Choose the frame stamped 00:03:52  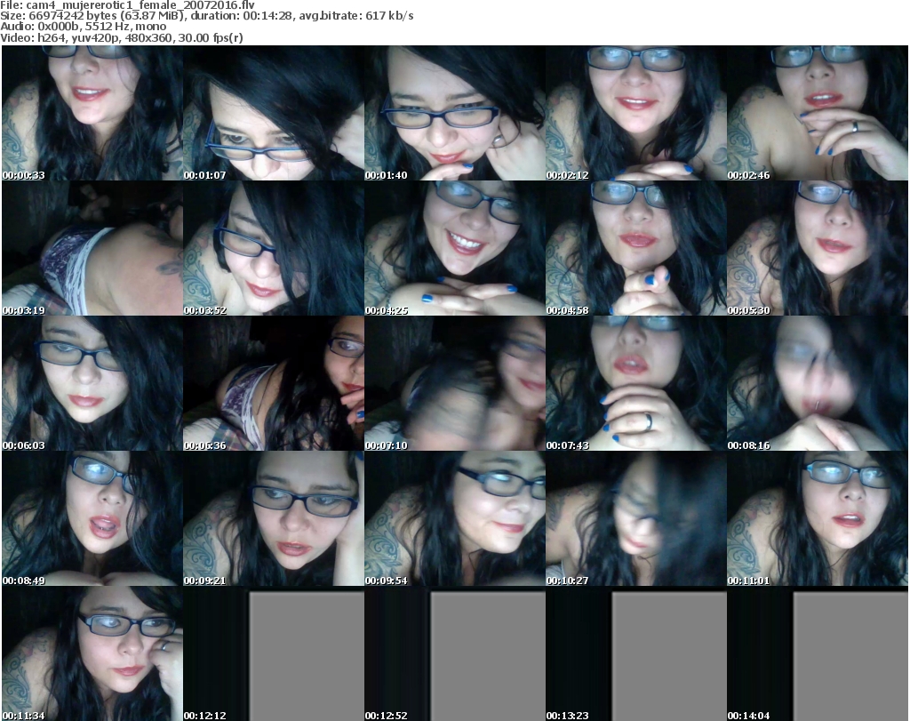(x=274, y=248)
